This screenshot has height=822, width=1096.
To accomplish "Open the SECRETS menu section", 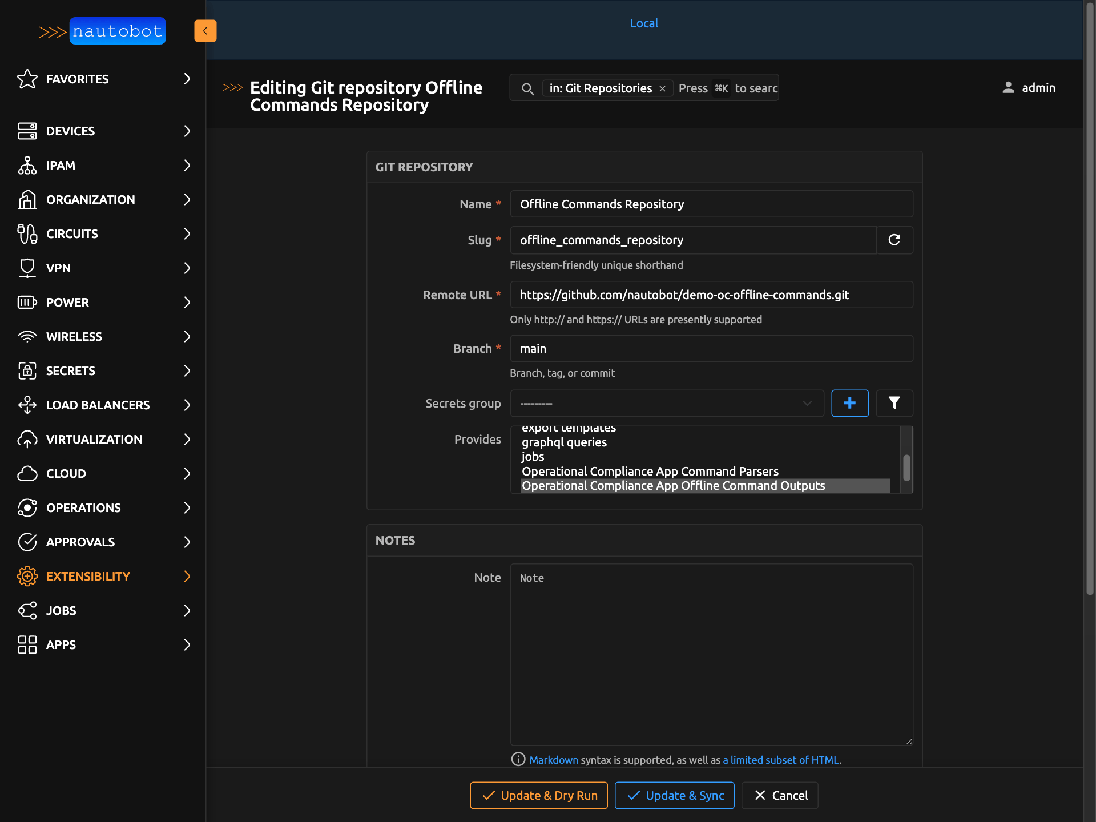I will tap(103, 370).
